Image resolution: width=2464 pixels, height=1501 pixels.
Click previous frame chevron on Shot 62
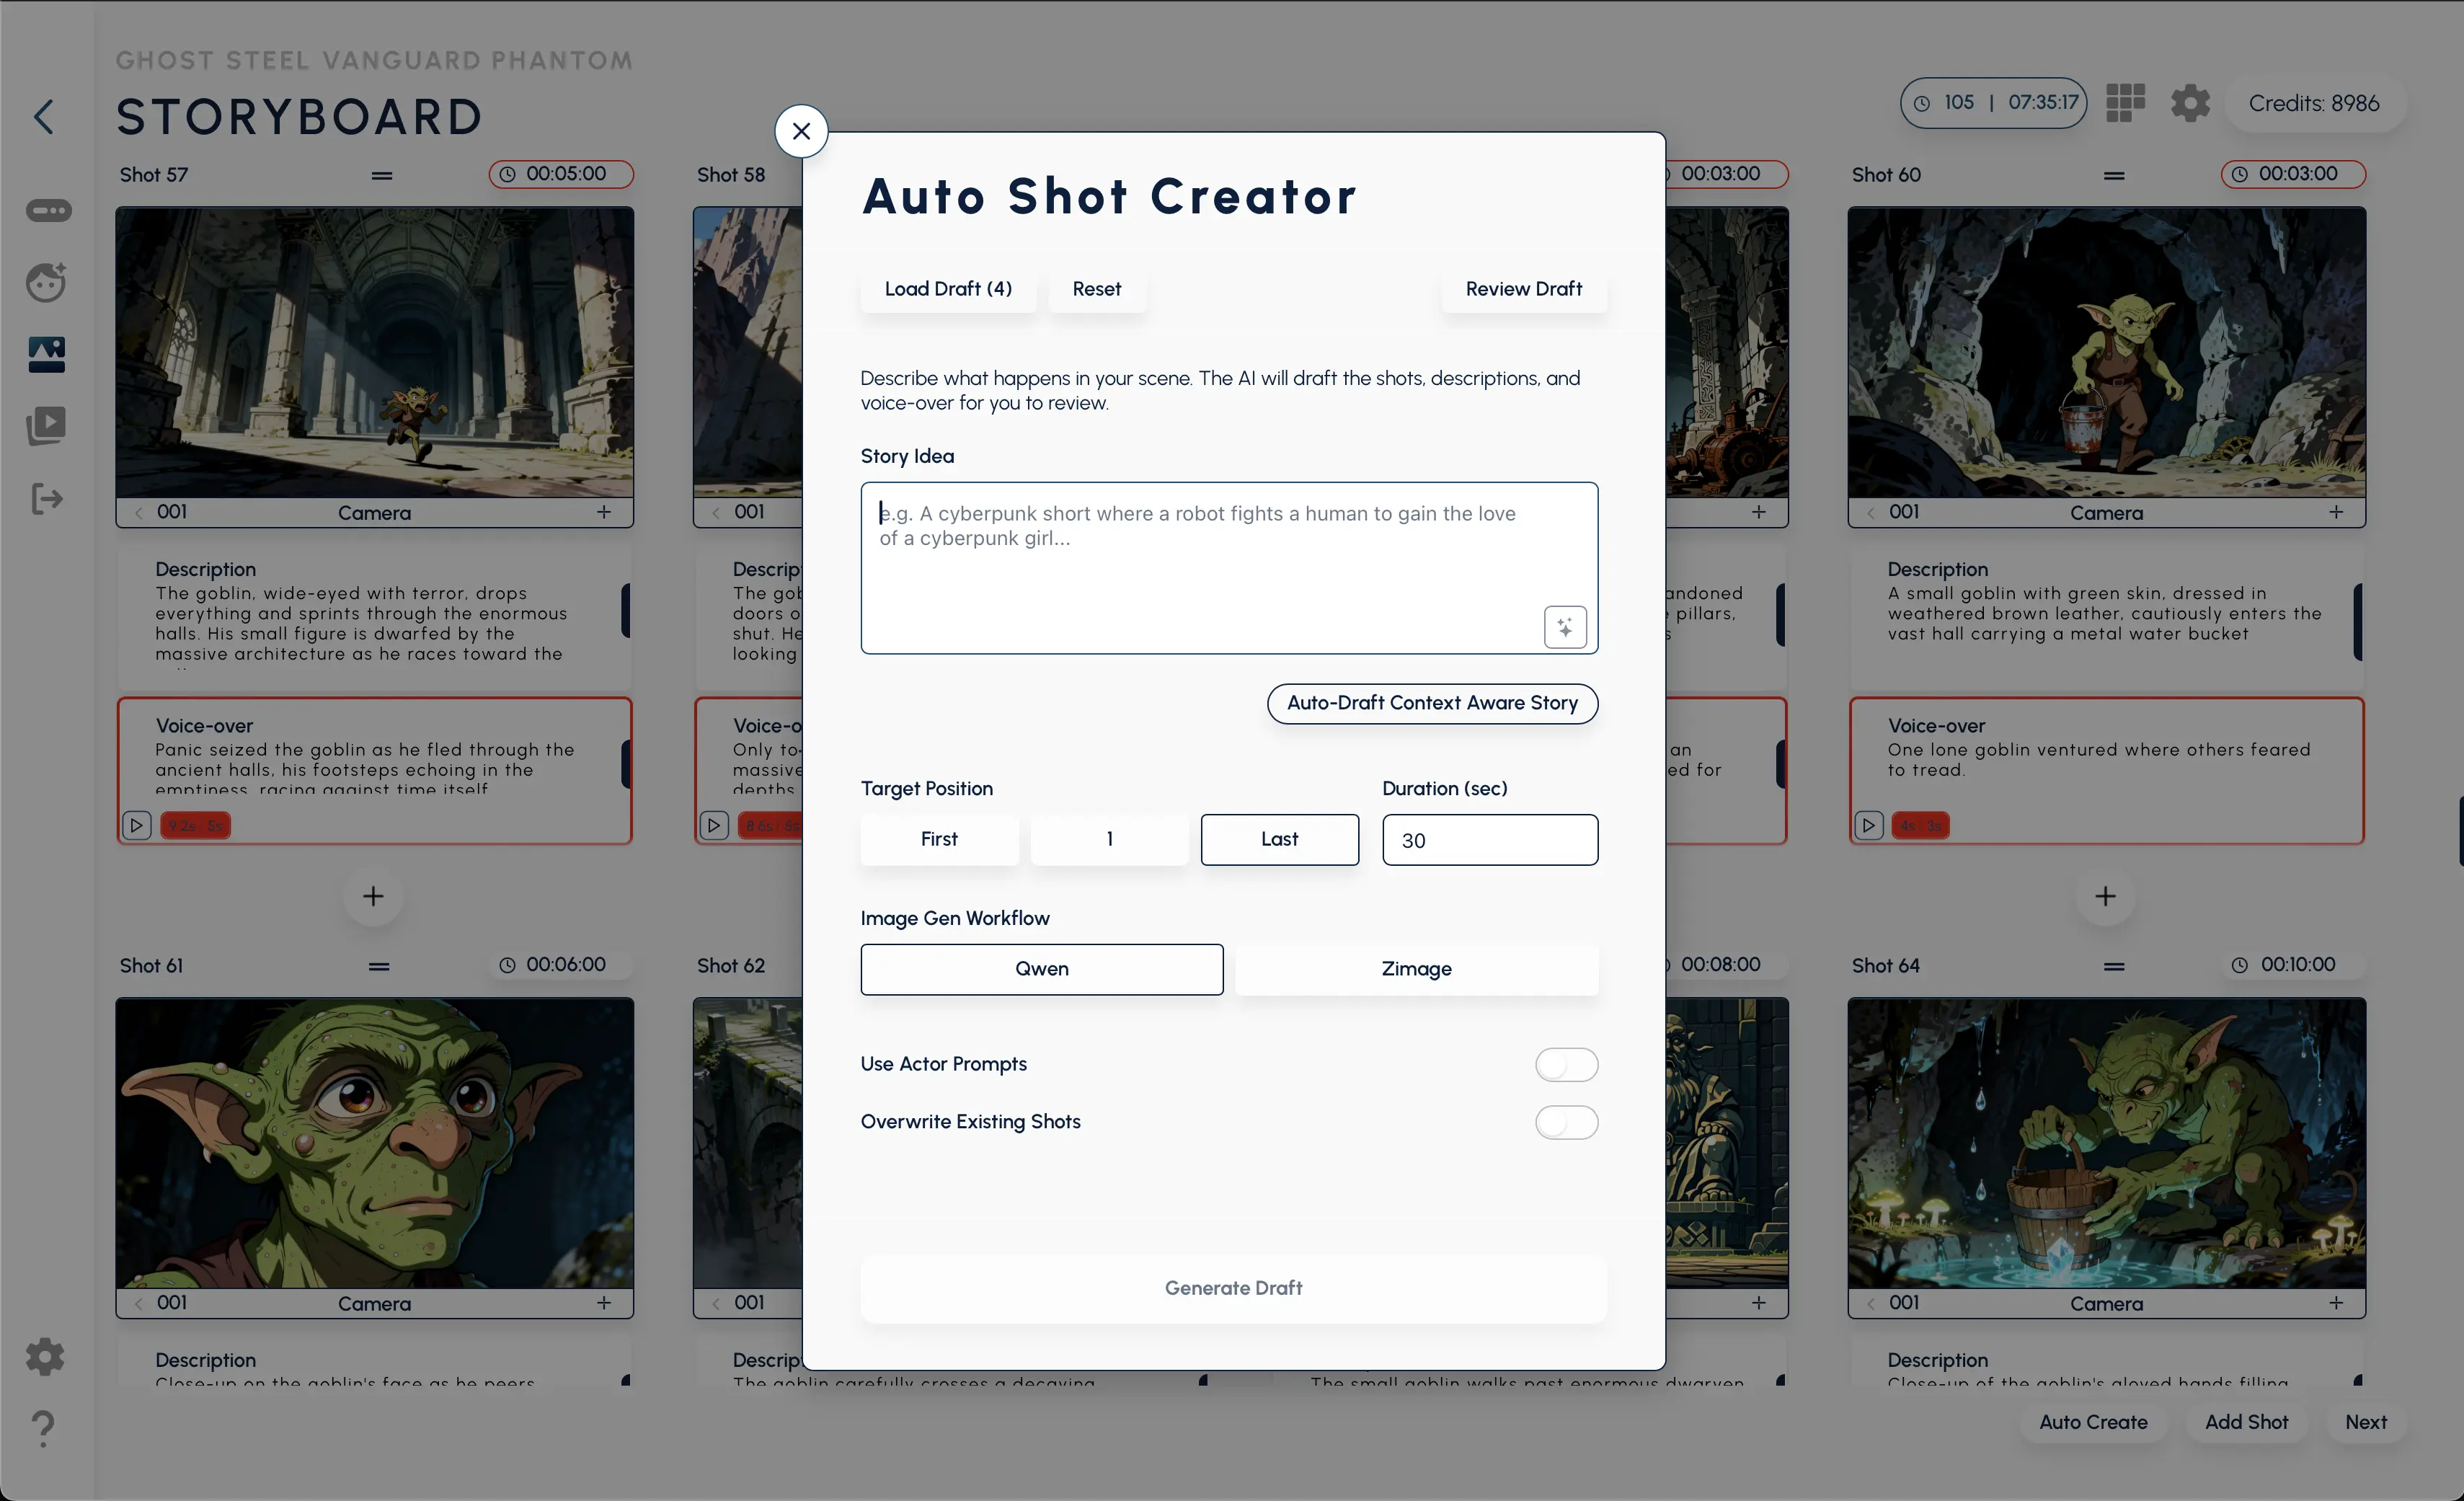point(716,1303)
